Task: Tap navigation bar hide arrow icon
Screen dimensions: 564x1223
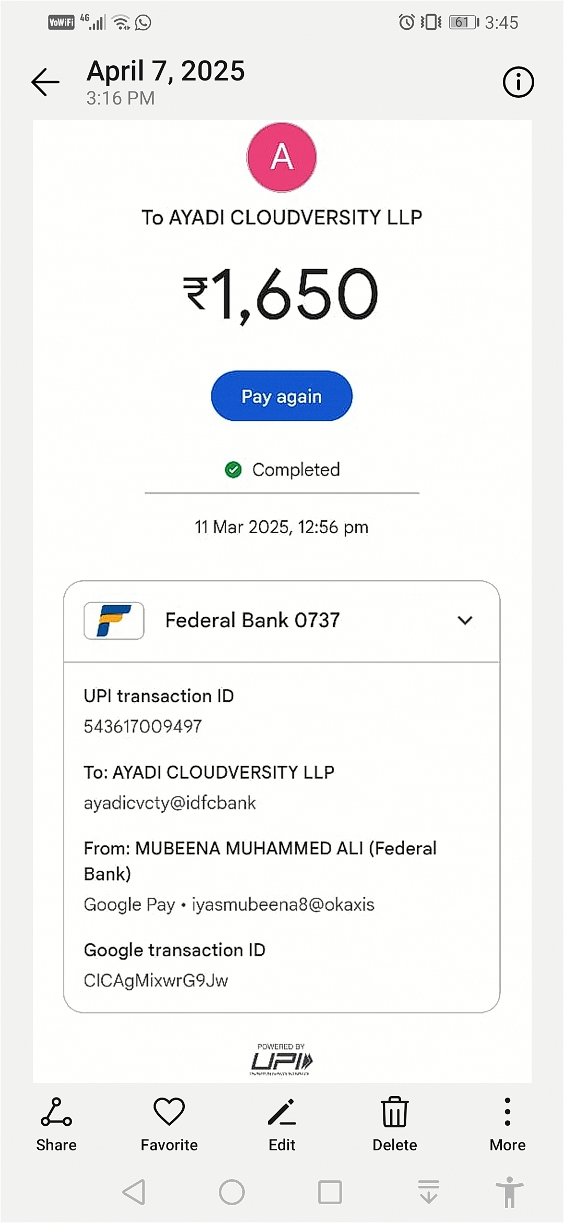Action: click(x=428, y=1192)
